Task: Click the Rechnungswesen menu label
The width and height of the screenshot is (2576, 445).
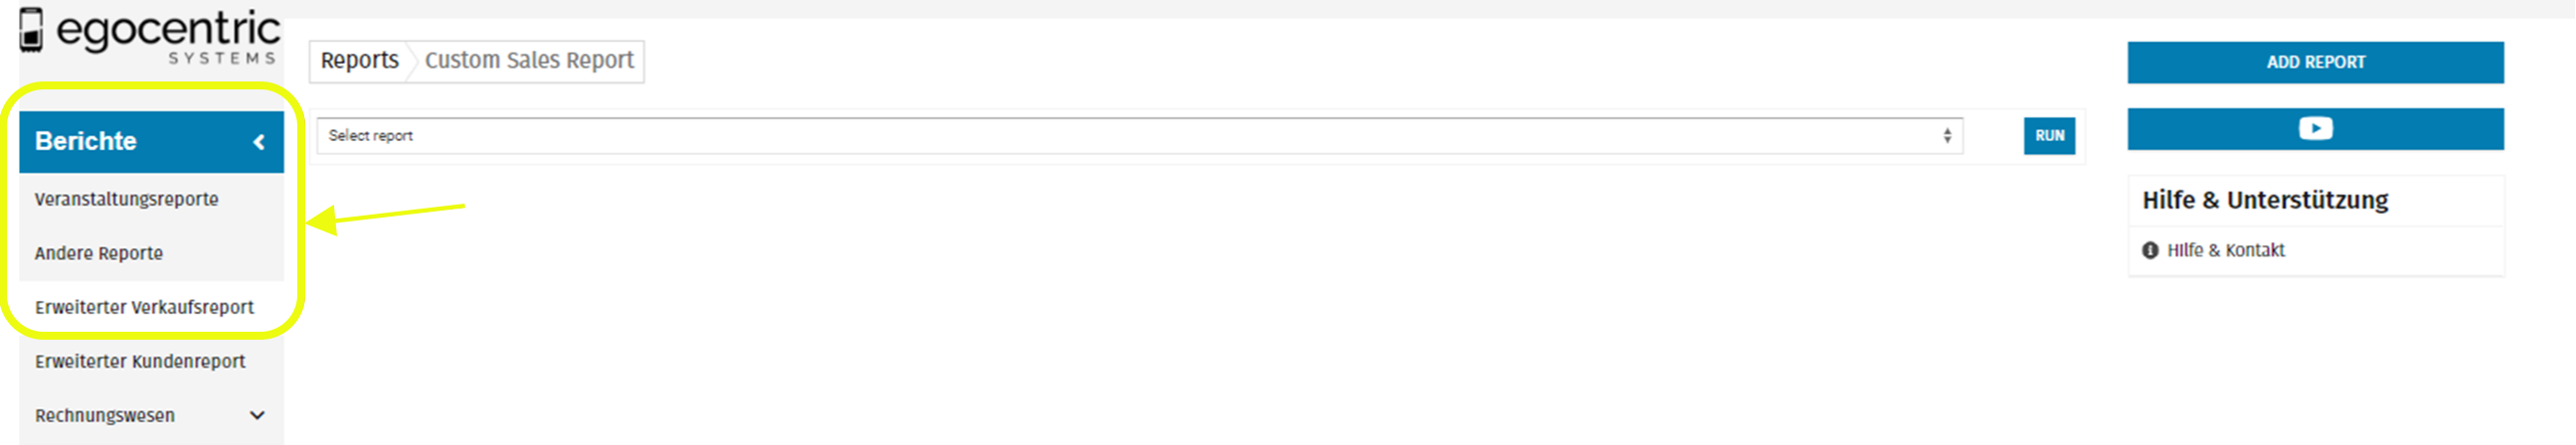Action: coord(104,415)
